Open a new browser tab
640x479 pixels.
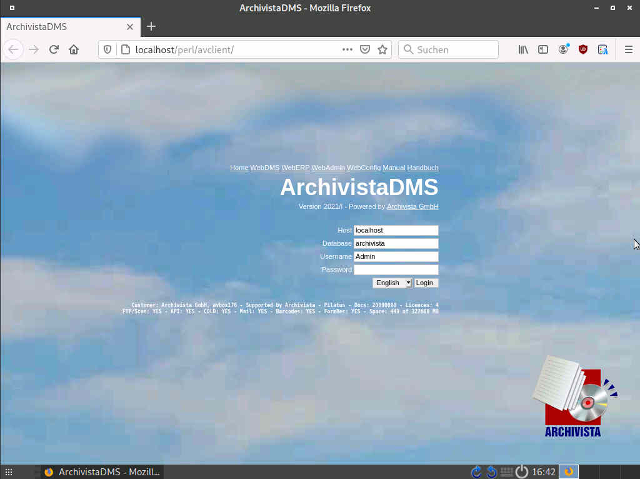click(x=151, y=26)
